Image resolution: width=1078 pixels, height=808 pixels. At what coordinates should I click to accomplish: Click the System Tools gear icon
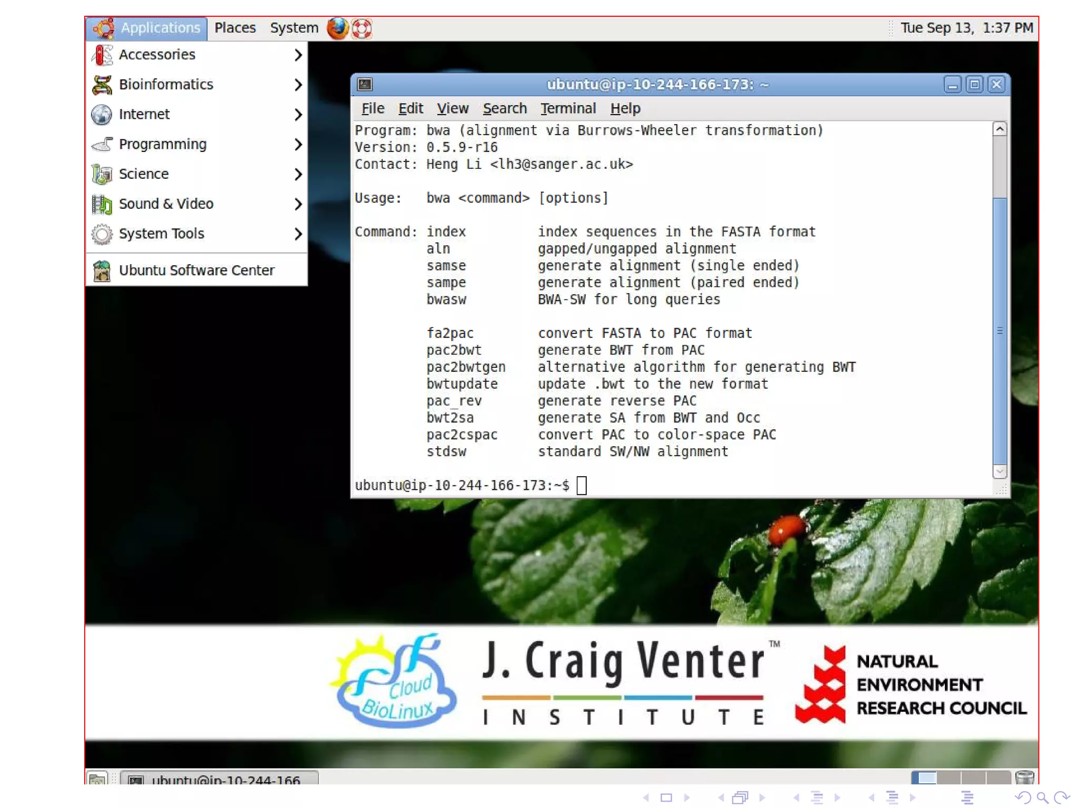coord(102,234)
